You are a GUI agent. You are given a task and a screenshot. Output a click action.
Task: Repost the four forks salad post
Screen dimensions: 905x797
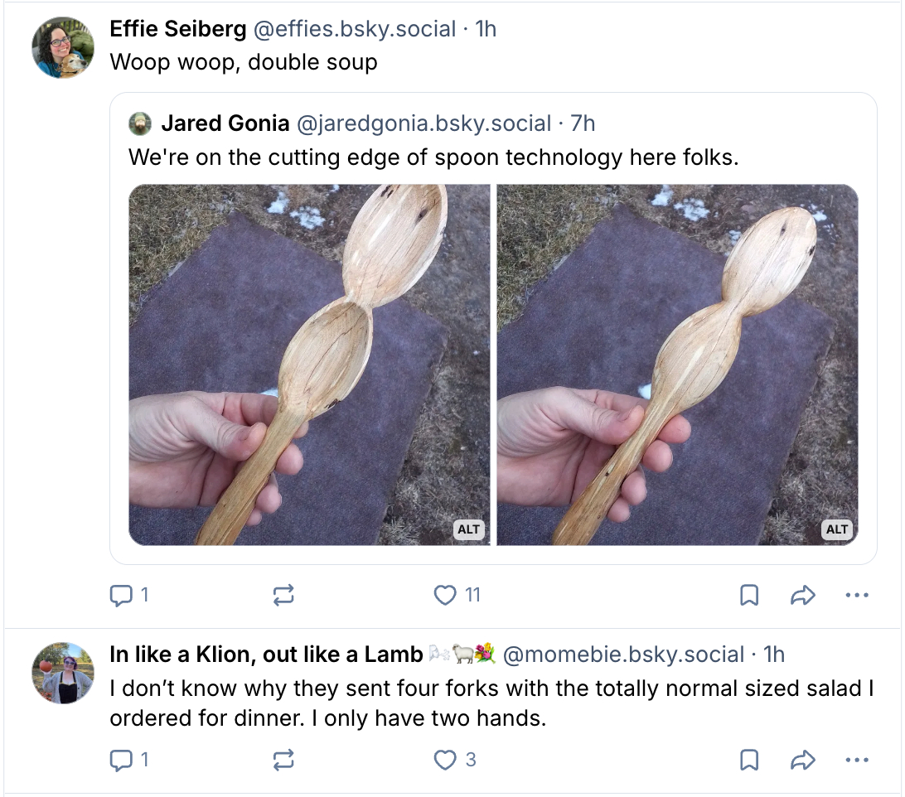tap(283, 760)
